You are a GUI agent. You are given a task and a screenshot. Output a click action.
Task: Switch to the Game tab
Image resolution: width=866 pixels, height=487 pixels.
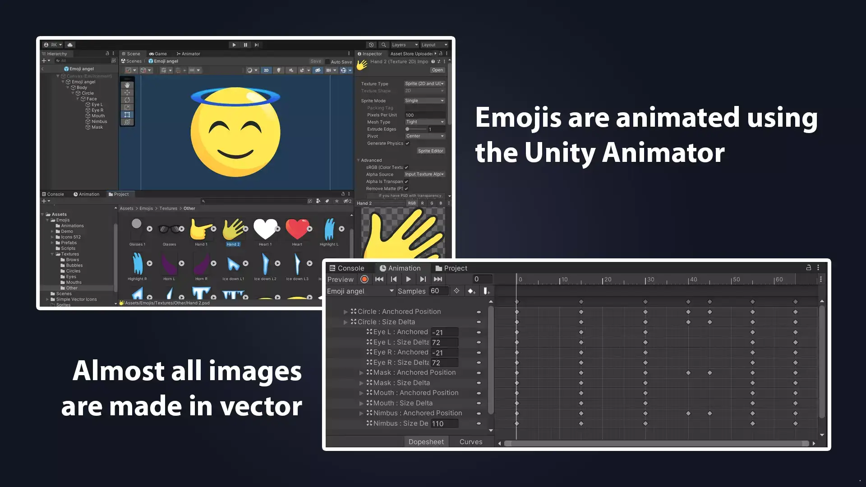(x=158, y=54)
